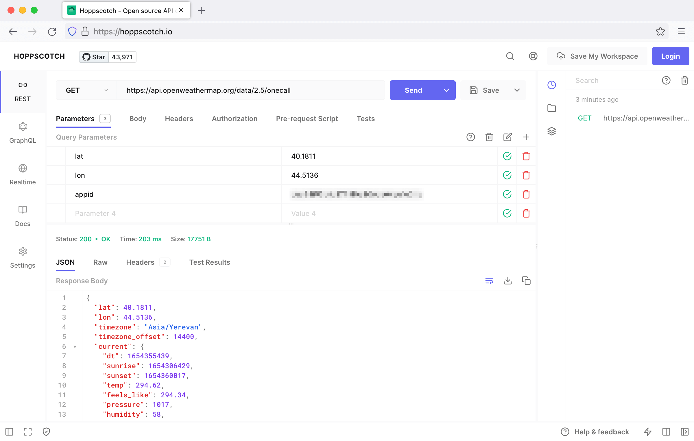Image resolution: width=694 pixels, height=441 pixels.
Task: Switch to the Authorization tab
Action: (235, 118)
